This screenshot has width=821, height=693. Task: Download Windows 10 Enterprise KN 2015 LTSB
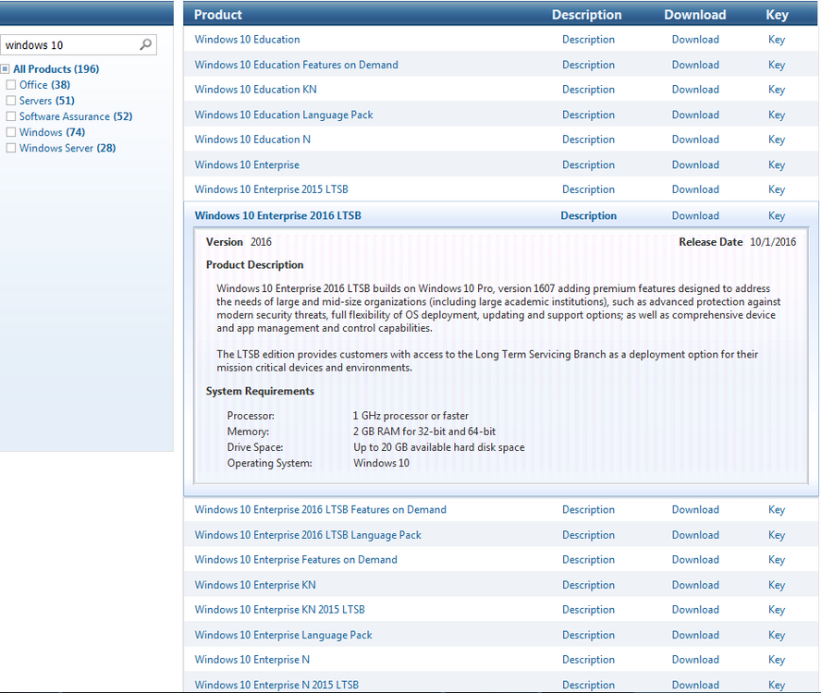[x=695, y=610]
